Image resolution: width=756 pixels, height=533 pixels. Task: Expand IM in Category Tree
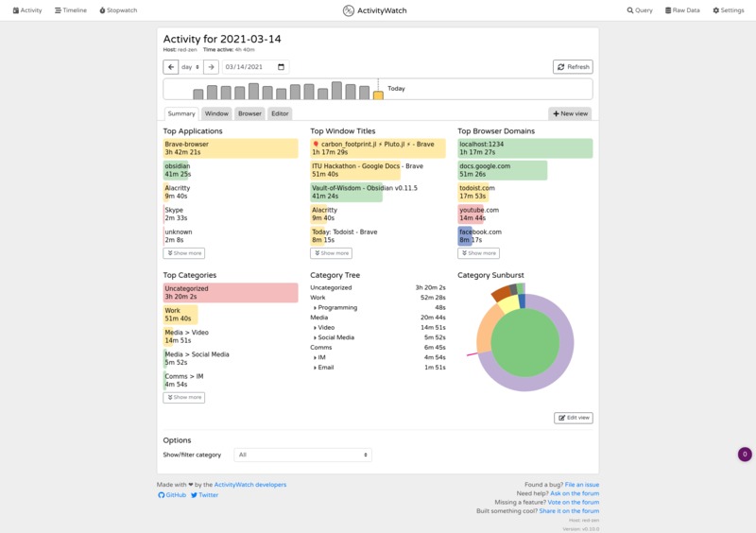[319, 357]
